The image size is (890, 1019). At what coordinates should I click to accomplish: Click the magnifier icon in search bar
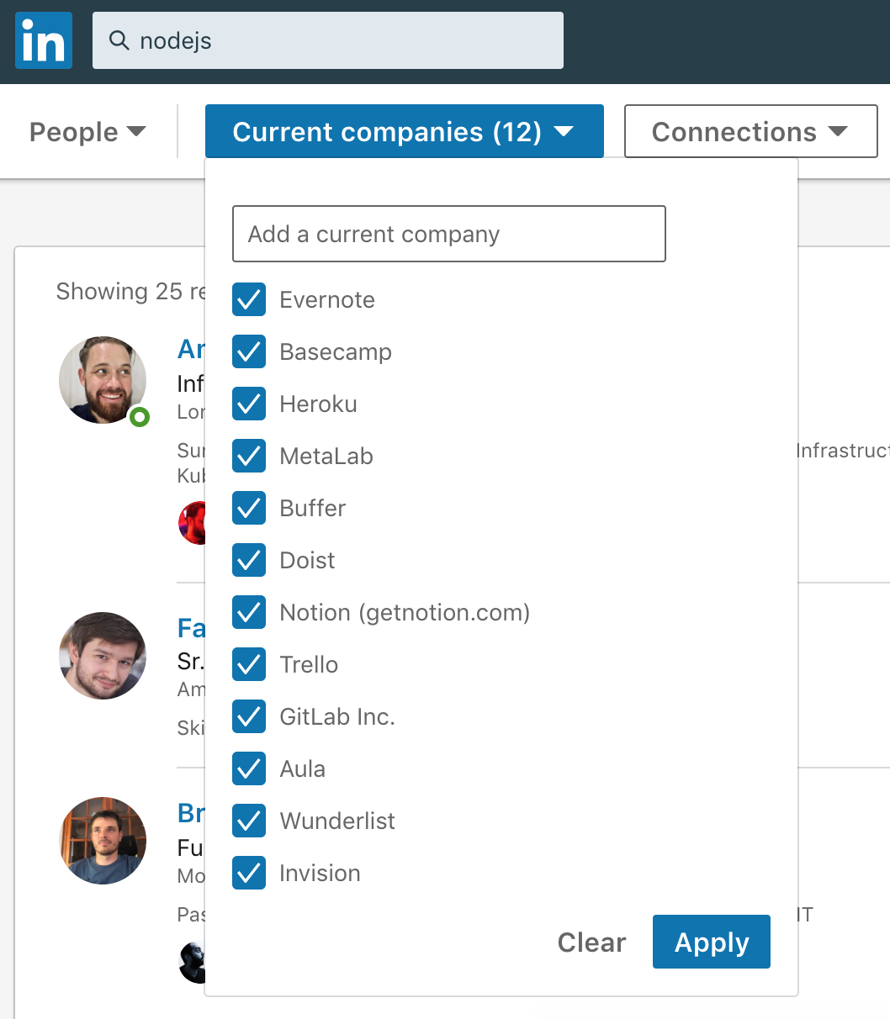[x=119, y=40]
